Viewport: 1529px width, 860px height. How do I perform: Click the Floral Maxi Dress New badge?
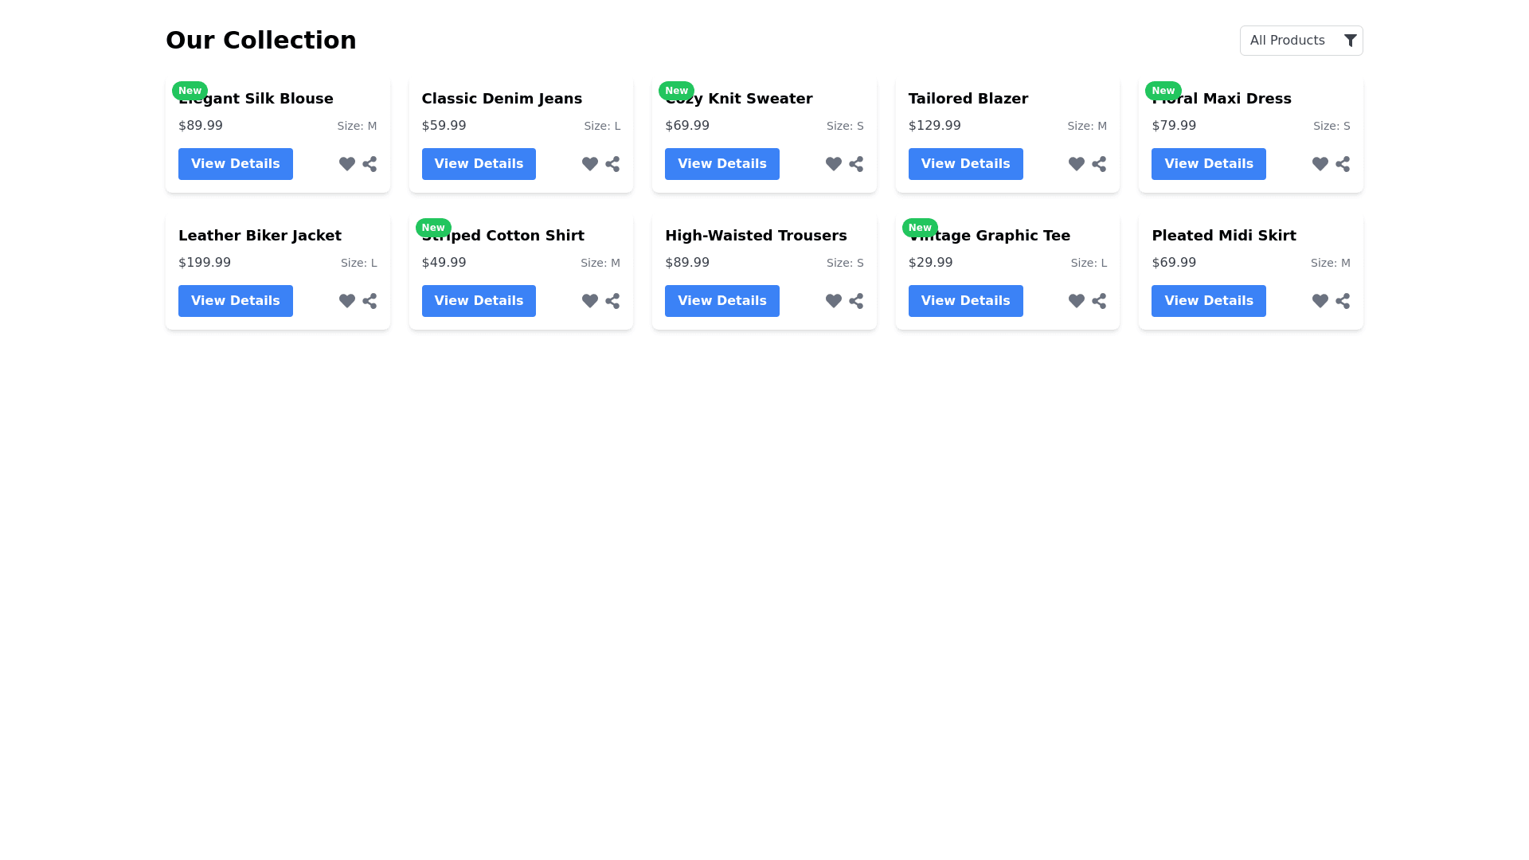1163,91
